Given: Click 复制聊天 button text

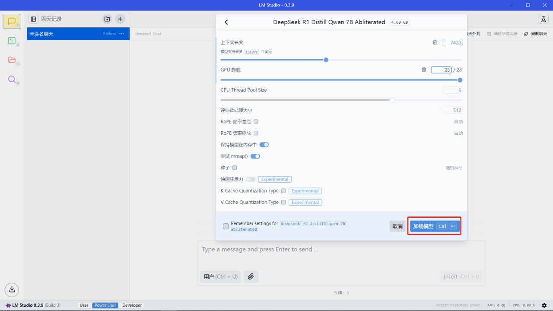Looking at the screenshot, I should [x=539, y=34].
